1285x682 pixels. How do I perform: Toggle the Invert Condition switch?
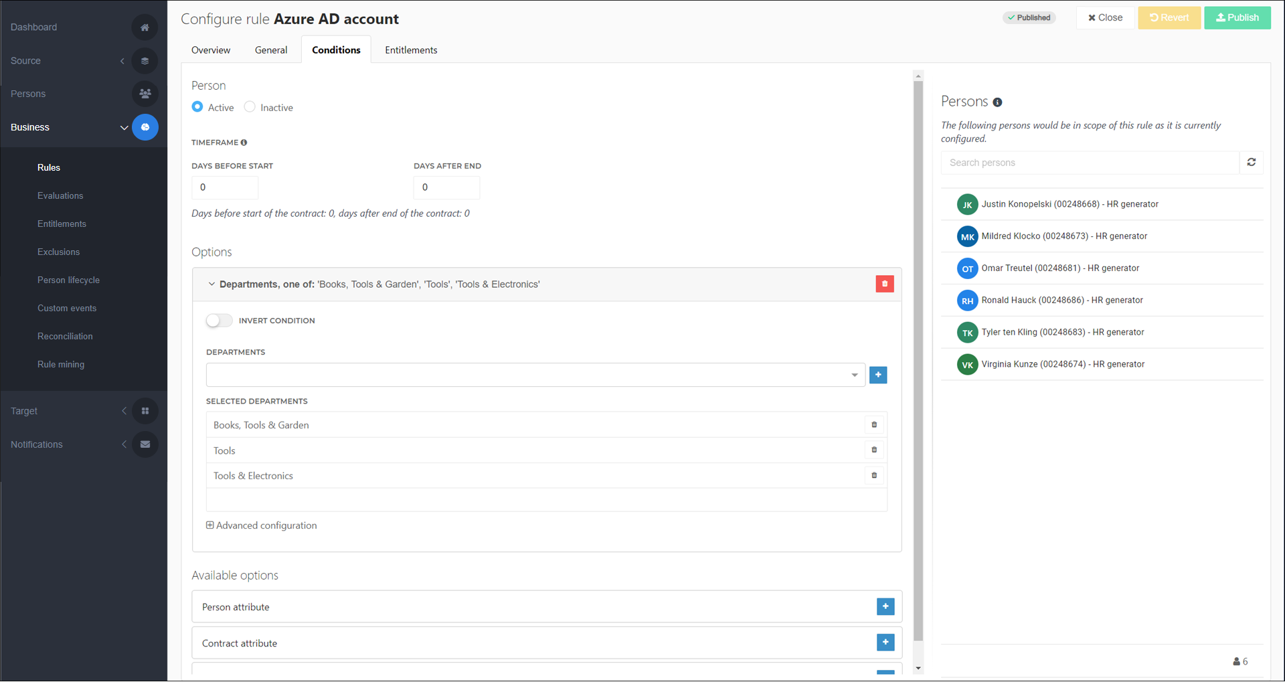click(x=219, y=321)
